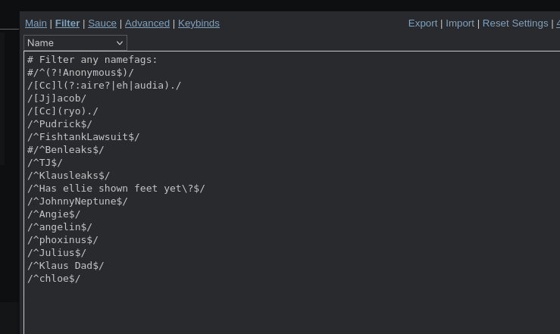Click the '/^Klausleaks$/' filter line
This screenshot has height=334, width=560.
pos(68,175)
